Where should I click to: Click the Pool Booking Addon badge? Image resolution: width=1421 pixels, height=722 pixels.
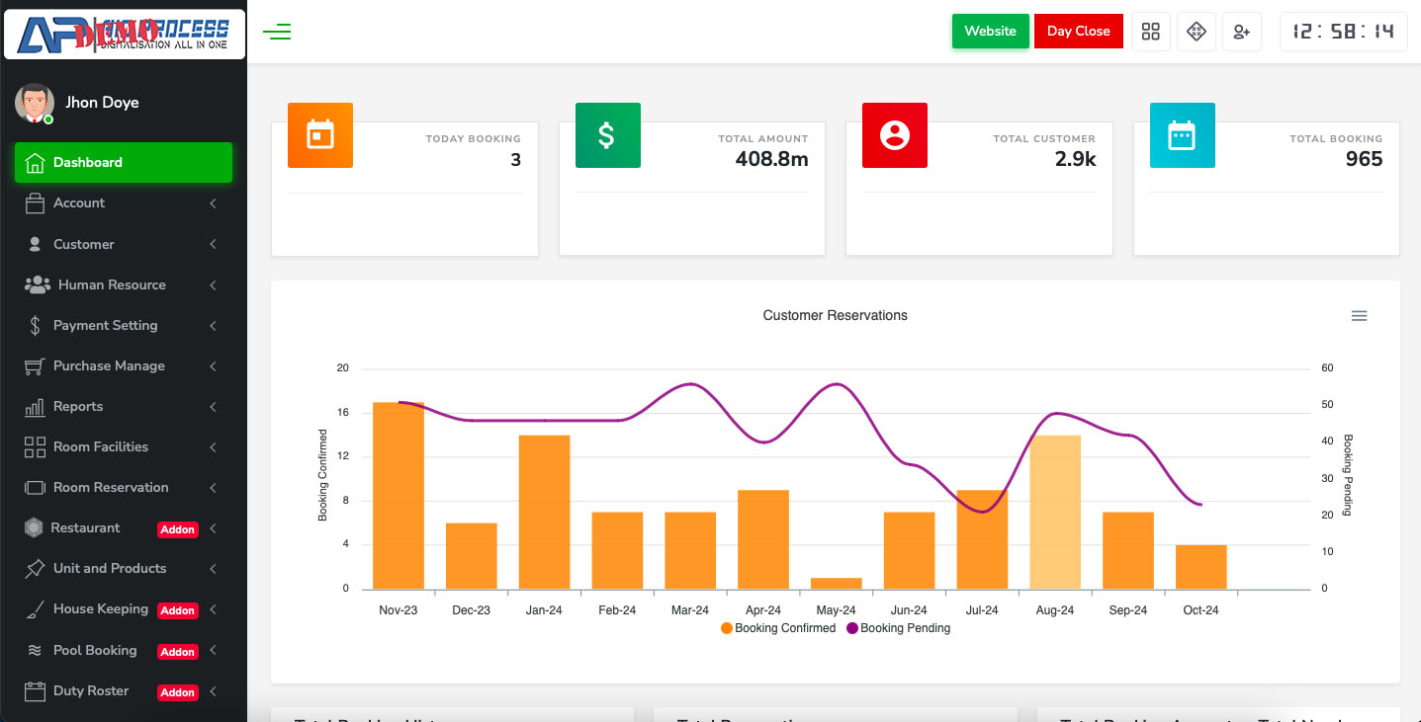[178, 652]
